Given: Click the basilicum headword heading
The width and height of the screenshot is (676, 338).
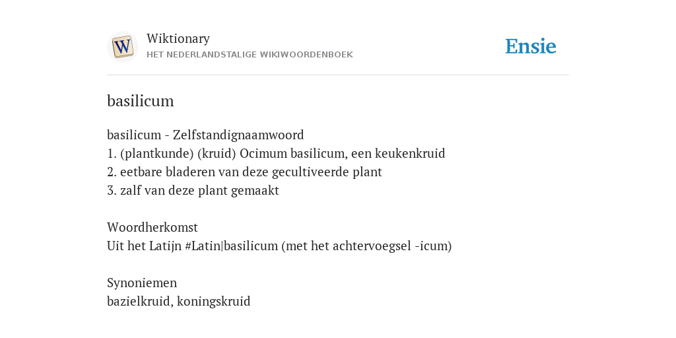Looking at the screenshot, I should tap(141, 101).
